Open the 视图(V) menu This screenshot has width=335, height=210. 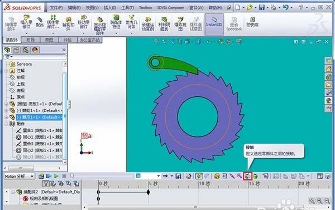[x=92, y=8]
